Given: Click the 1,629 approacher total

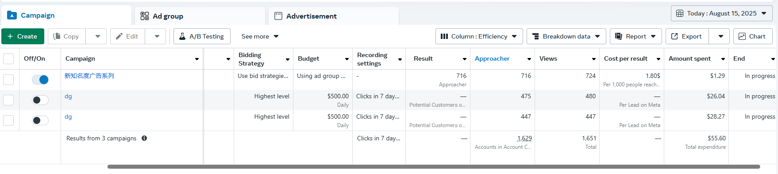Looking at the screenshot, I should [524, 139].
